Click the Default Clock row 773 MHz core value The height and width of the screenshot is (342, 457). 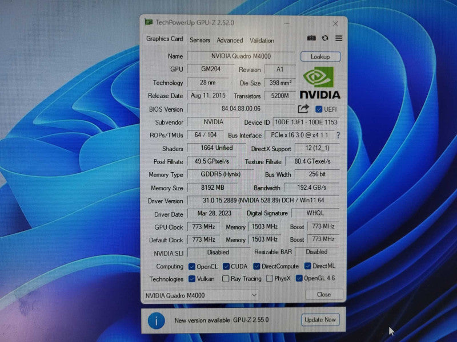(203, 239)
